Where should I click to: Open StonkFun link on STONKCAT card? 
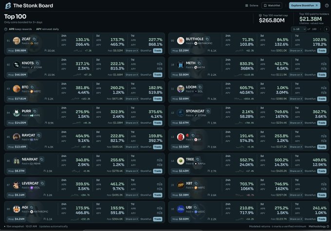[x=310, y=123]
